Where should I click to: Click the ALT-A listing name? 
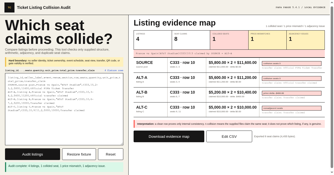click(142, 77)
